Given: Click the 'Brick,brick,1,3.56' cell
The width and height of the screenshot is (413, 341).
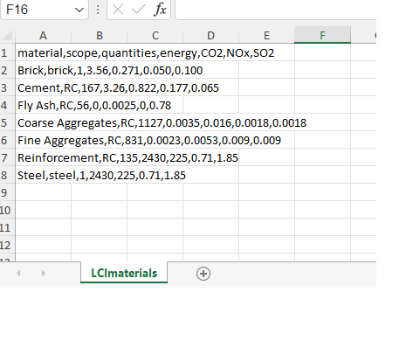Looking at the screenshot, I should (x=43, y=70).
